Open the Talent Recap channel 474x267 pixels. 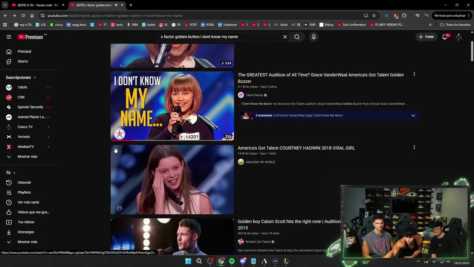click(x=254, y=95)
